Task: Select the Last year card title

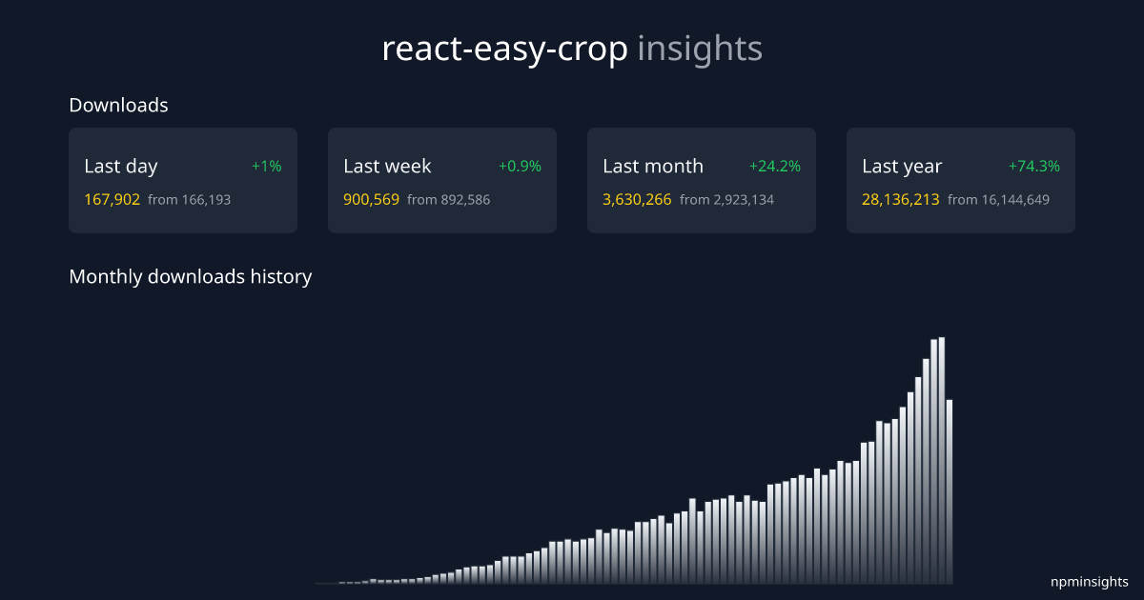Action: pos(902,167)
